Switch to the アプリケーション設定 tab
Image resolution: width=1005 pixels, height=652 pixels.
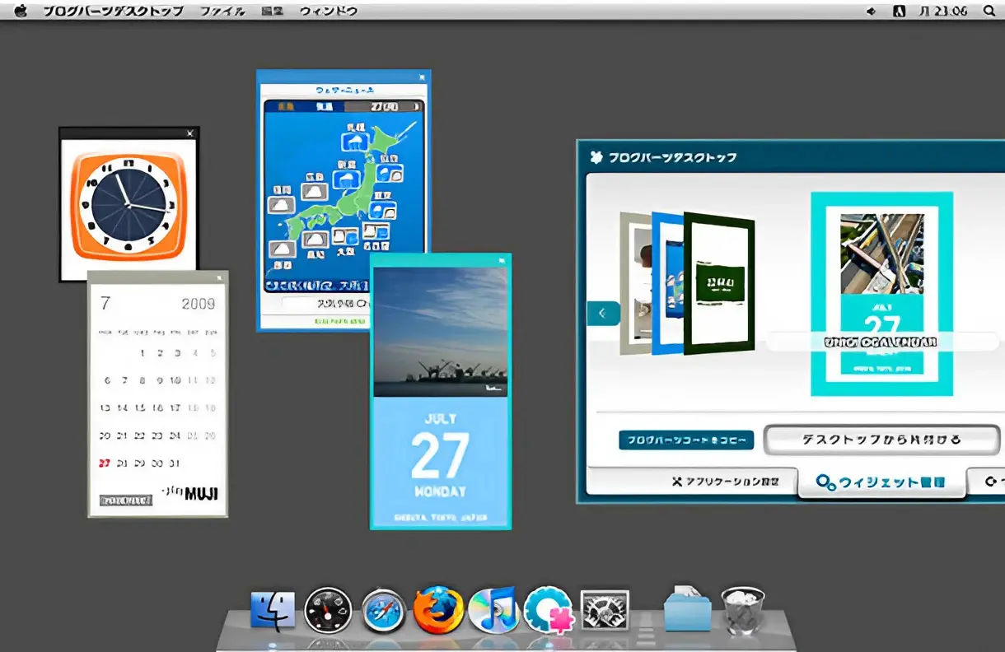pyautogui.click(x=725, y=482)
